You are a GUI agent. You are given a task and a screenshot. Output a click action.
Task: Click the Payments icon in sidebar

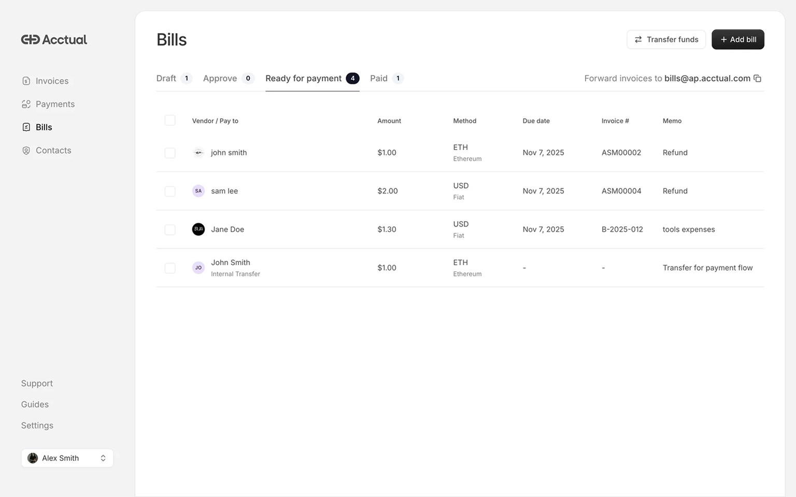[x=26, y=104]
